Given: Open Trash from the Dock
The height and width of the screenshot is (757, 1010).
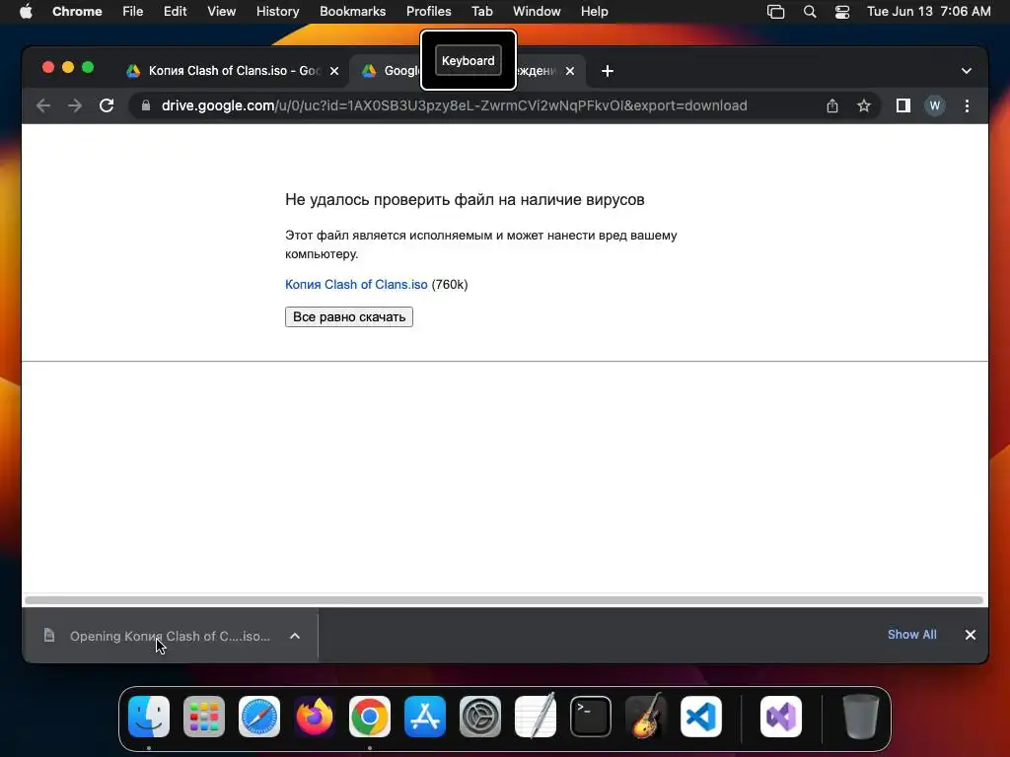Looking at the screenshot, I should click(860, 717).
